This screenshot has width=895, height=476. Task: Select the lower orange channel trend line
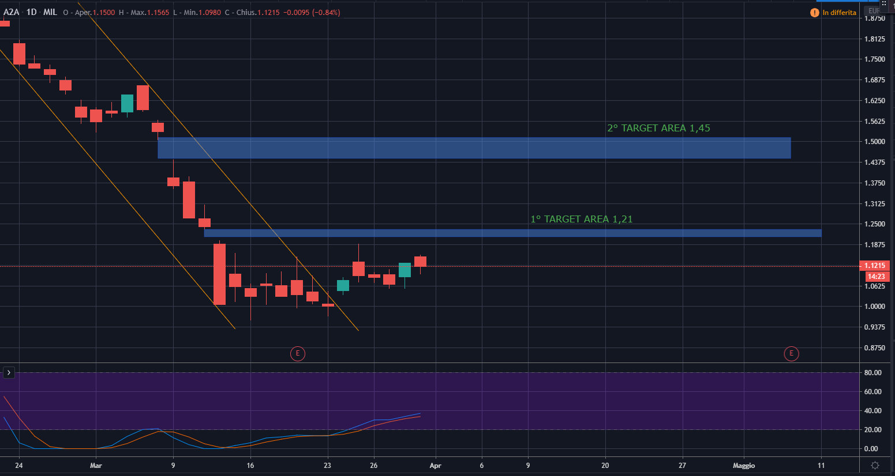(x=118, y=189)
